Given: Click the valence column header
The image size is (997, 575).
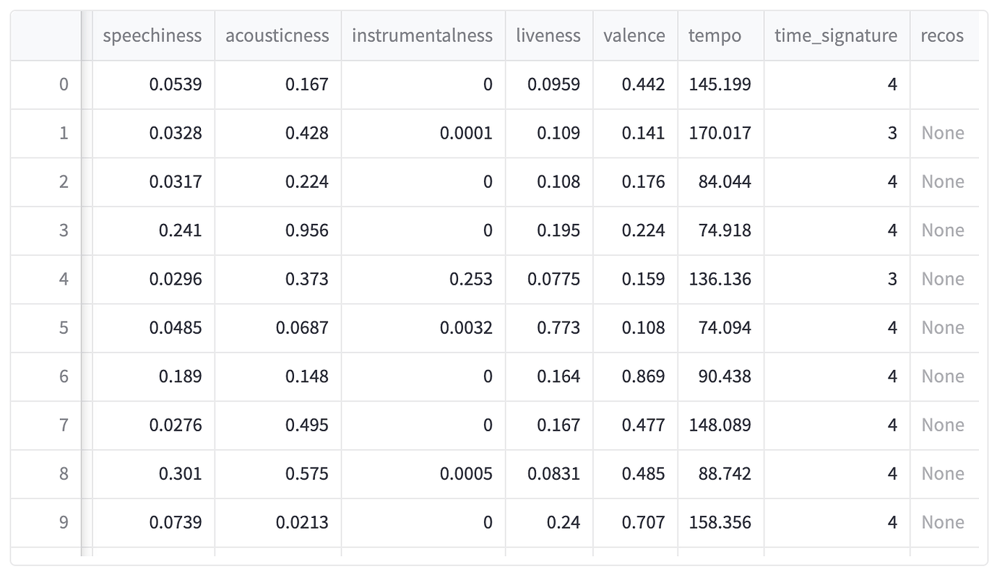Looking at the screenshot, I should click(x=634, y=35).
